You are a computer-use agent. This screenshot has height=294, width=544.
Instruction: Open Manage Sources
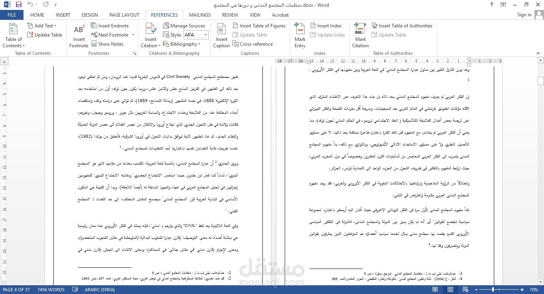[184, 25]
